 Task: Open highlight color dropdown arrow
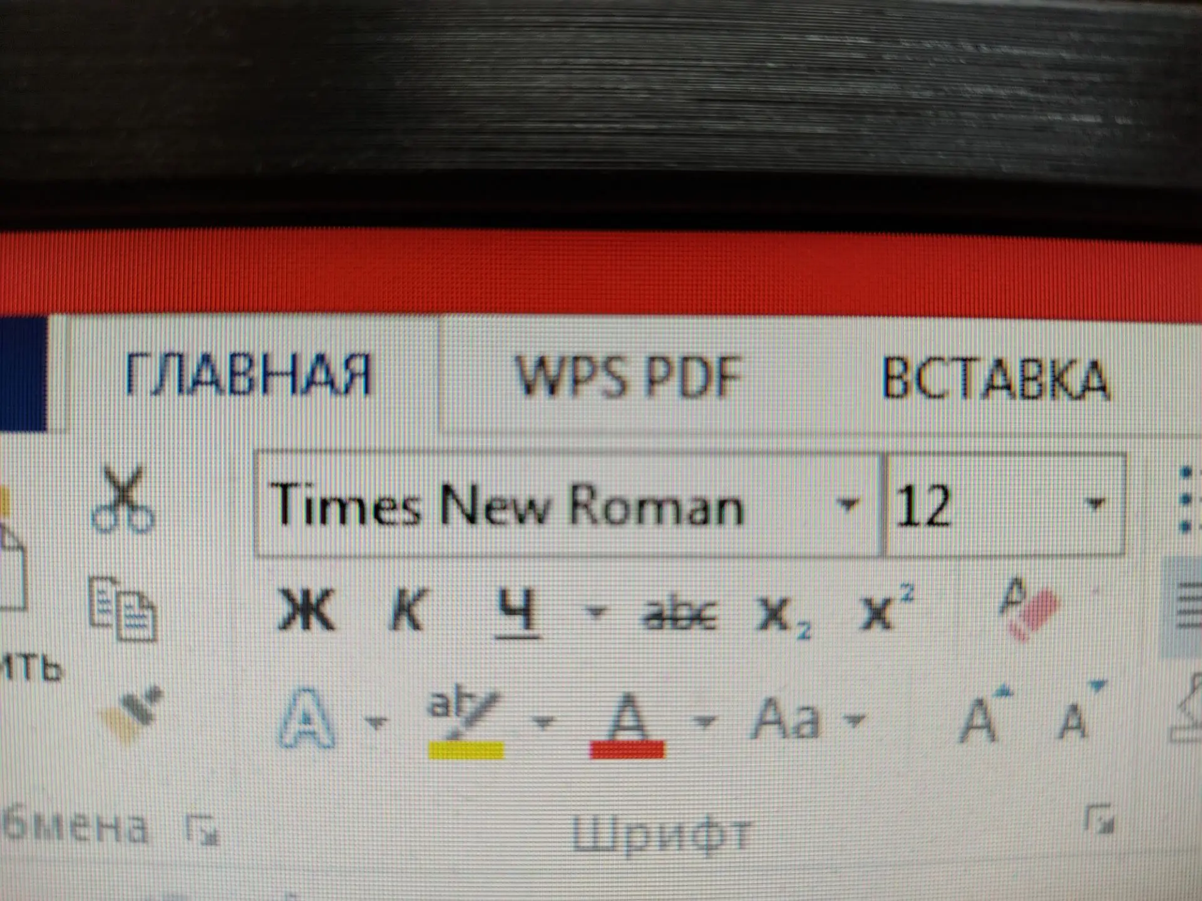(543, 723)
